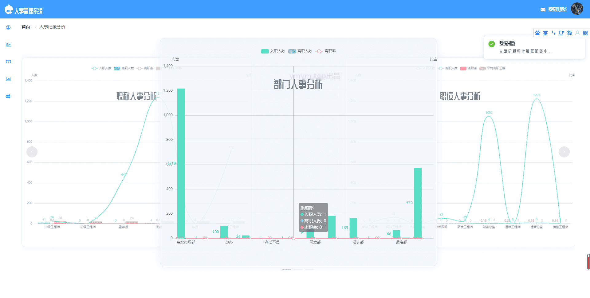Image resolution: width=590 pixels, height=298 pixels.
Task: Open the mail envelope icon in header
Action: pyautogui.click(x=543, y=10)
